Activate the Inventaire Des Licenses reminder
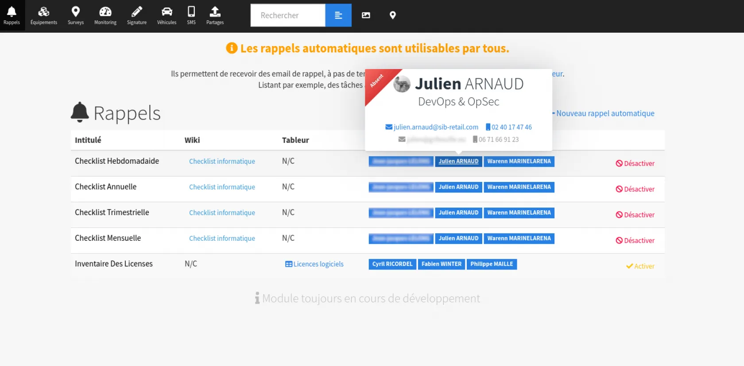This screenshot has height=366, width=744. pos(640,266)
